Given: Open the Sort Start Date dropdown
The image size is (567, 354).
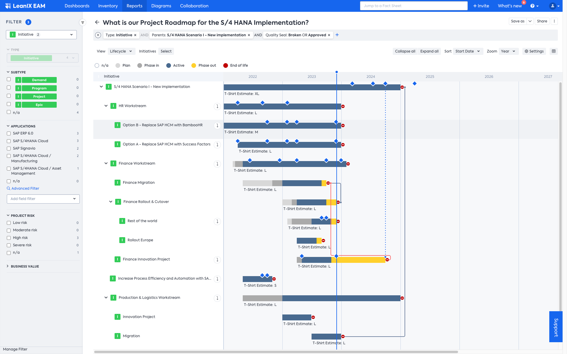Looking at the screenshot, I should pos(468,51).
